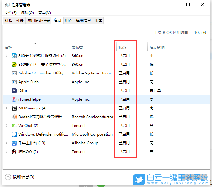The height and width of the screenshot is (187, 212).
Task: Switch to the 服务 tab
Action: click(98, 21)
